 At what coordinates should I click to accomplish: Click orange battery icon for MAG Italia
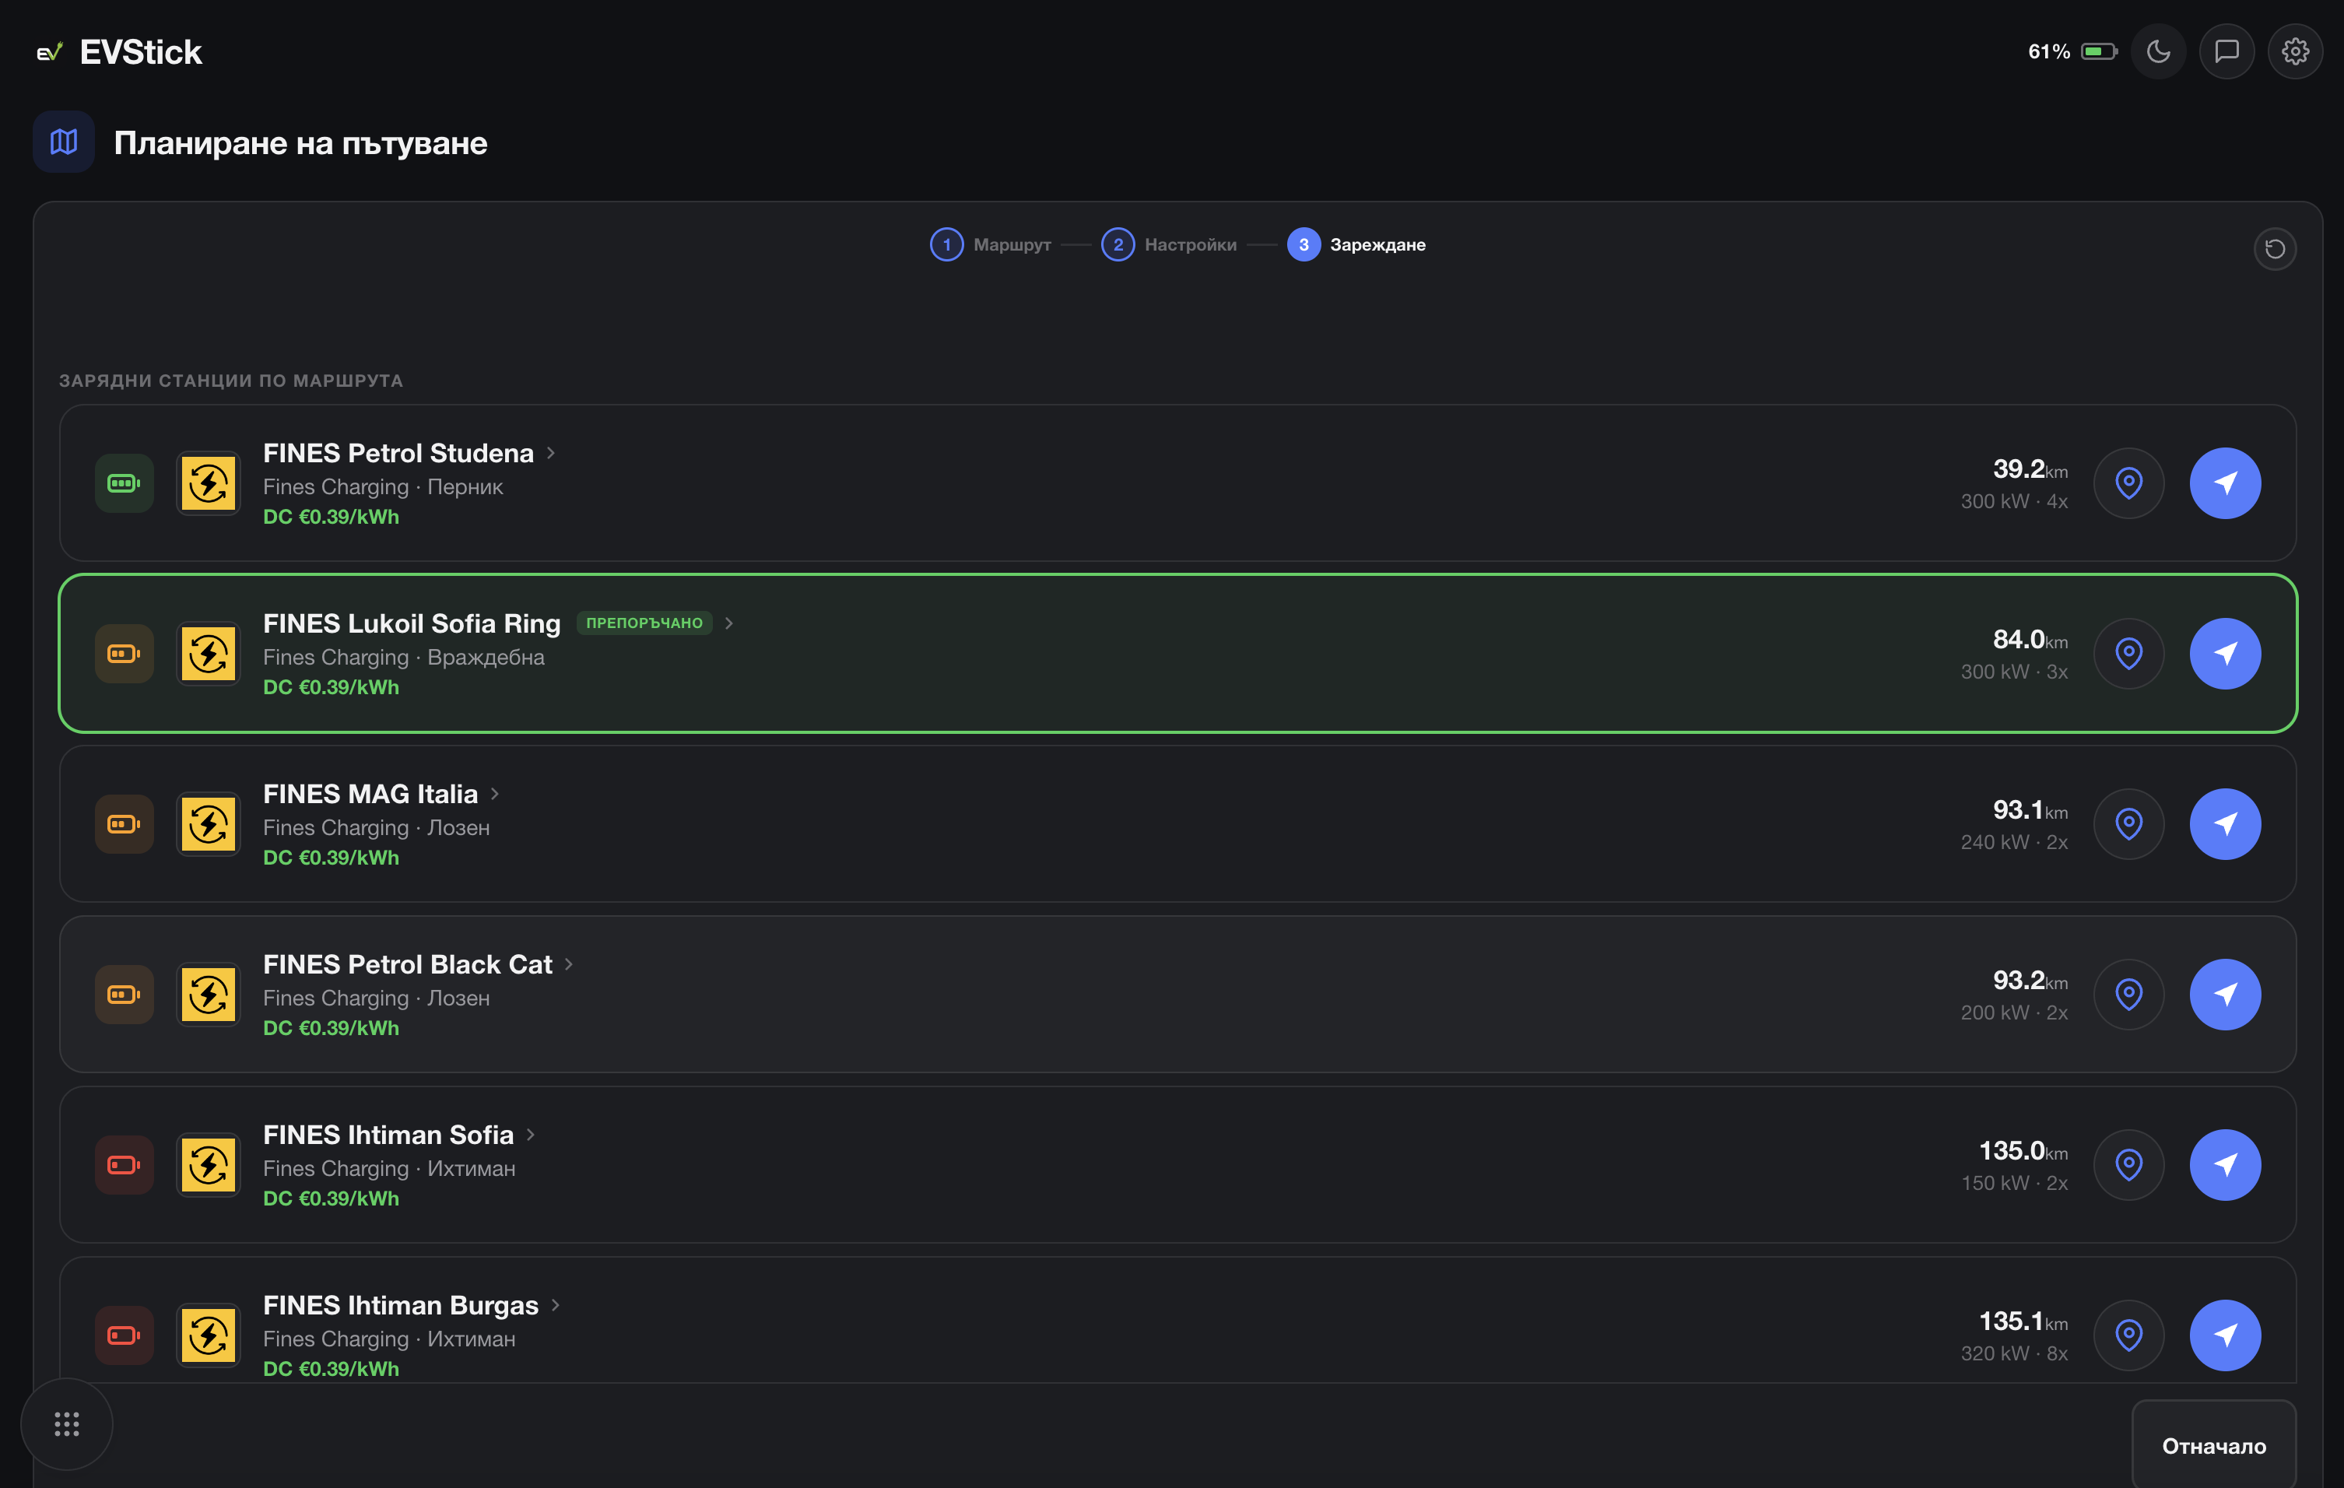[124, 824]
